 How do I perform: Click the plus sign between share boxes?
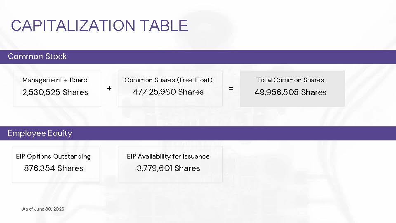[109, 88]
